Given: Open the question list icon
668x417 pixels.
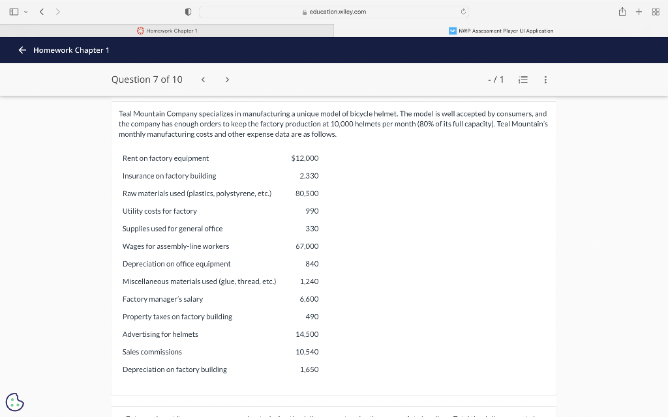Looking at the screenshot, I should (x=523, y=79).
